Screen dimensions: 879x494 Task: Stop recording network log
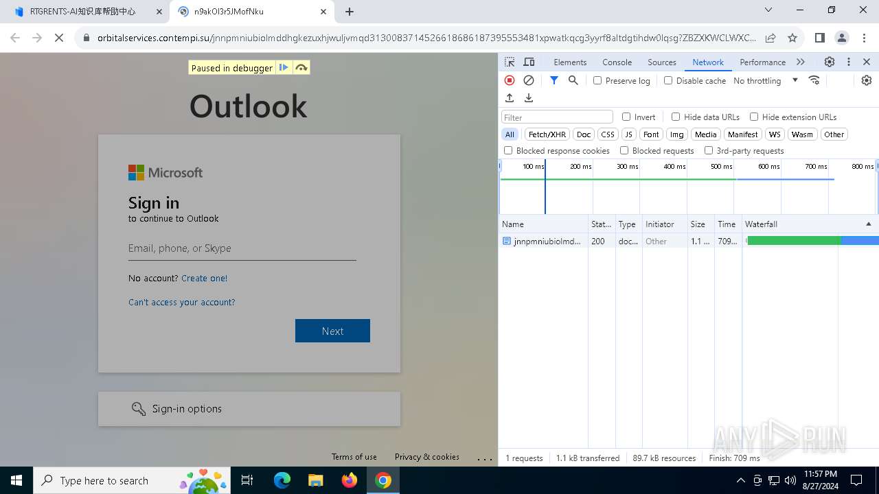[510, 80]
